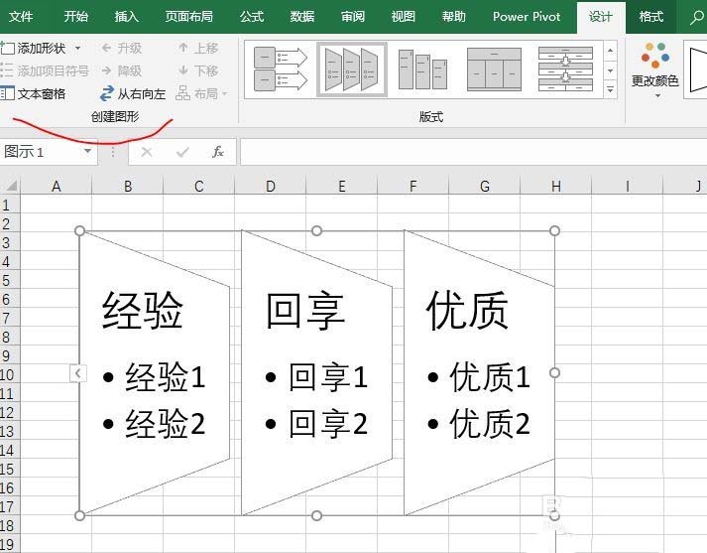This screenshot has width=707, height=553.
Task: Click bullet text 优质1
Action: [490, 376]
